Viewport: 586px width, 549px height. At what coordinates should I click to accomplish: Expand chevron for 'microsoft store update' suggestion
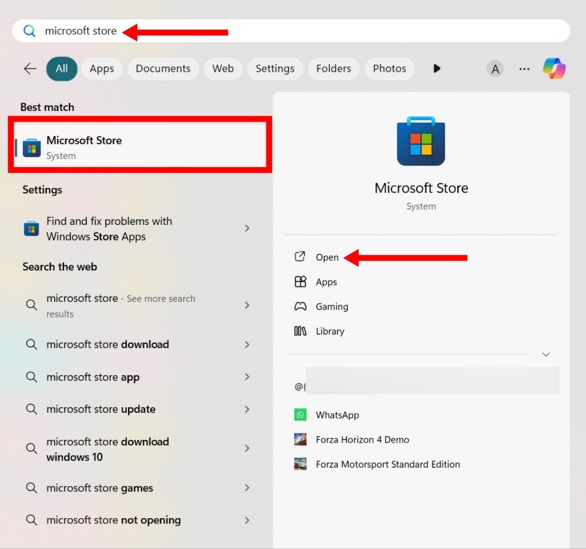[247, 409]
